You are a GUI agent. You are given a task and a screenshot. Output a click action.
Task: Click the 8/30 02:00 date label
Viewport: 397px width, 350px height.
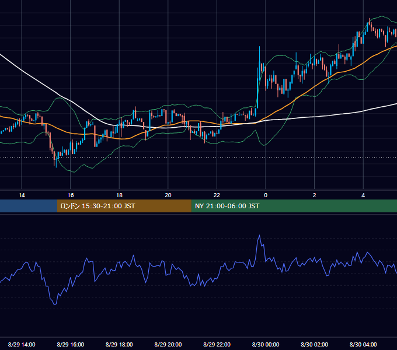coord(314,344)
